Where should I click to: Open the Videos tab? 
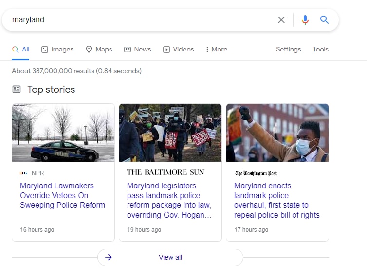click(178, 49)
